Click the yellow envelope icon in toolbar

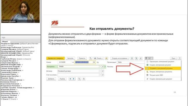point(106,58)
